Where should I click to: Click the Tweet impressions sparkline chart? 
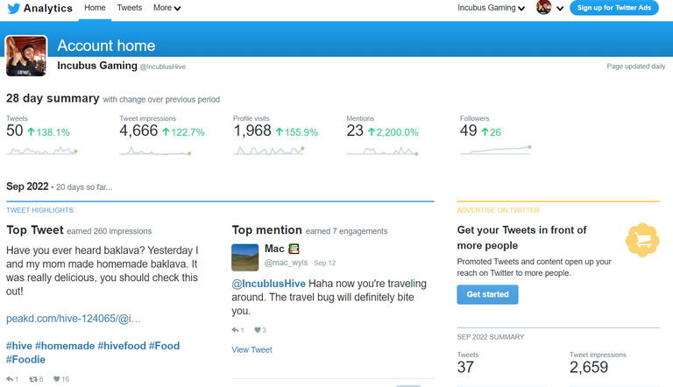click(155, 151)
